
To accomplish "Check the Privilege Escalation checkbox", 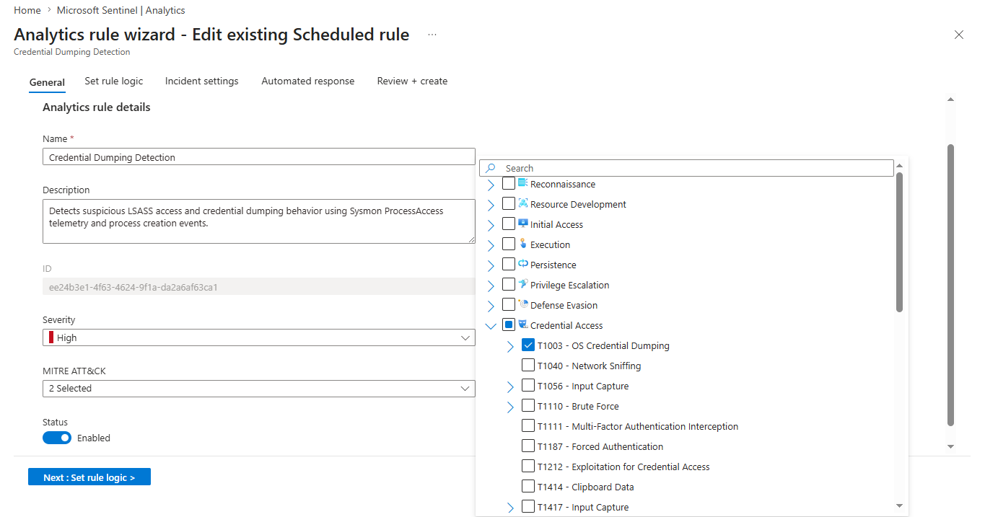I will 509,285.
